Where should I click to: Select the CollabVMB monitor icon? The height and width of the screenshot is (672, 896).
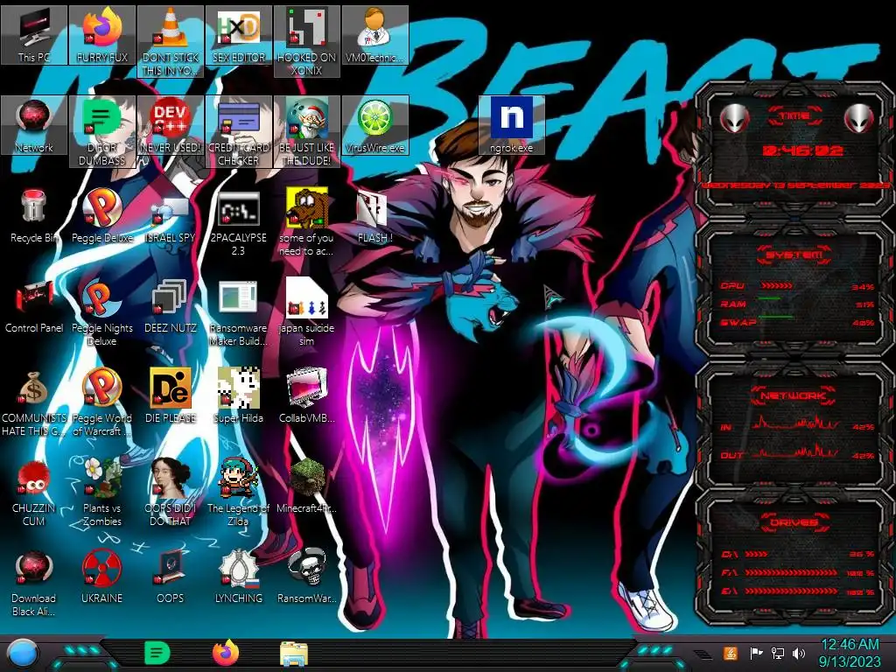click(x=307, y=395)
